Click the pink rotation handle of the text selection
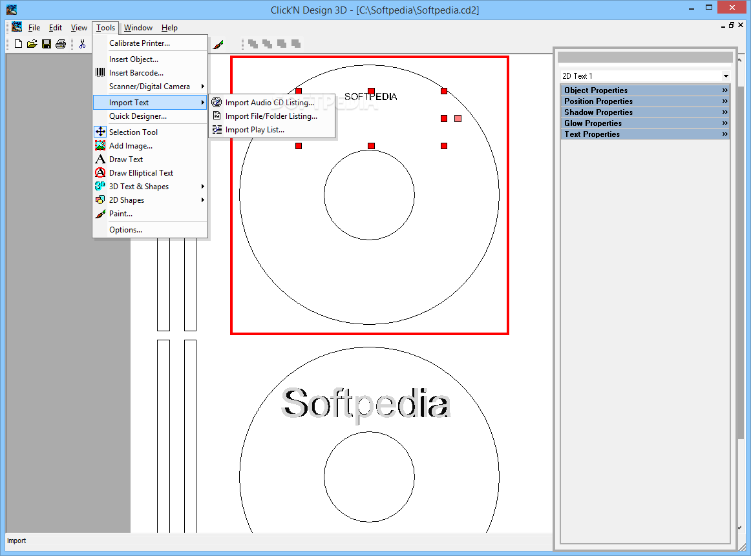751x556 pixels. point(458,118)
